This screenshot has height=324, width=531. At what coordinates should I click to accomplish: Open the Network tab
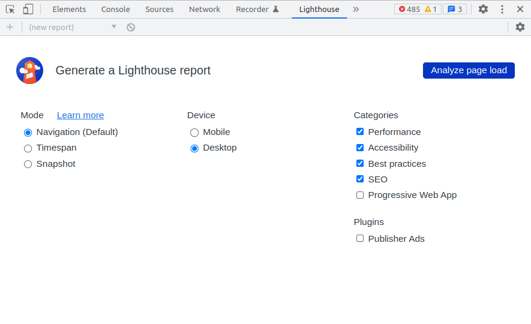[205, 9]
